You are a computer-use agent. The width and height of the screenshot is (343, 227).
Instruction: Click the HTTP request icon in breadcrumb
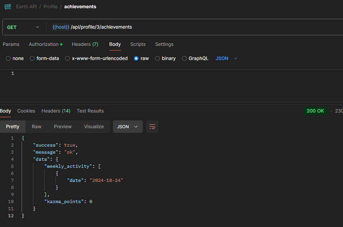[8, 7]
